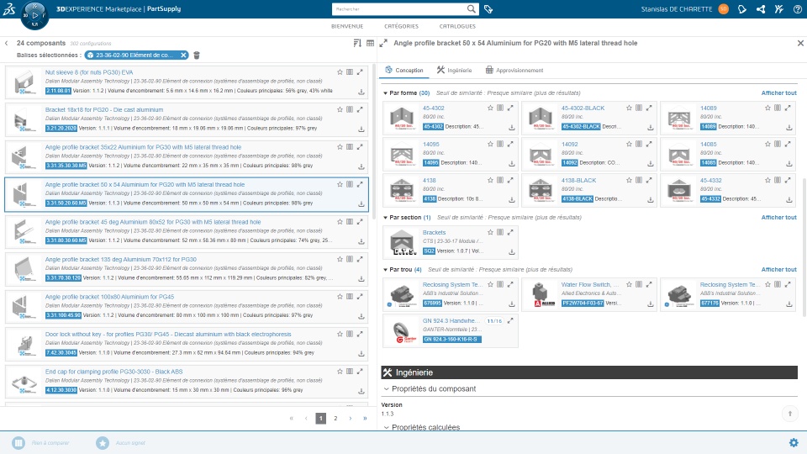Viewport: 807px width, 454px height.
Task: Open the bookmarks star basket icon
Action: (103, 443)
